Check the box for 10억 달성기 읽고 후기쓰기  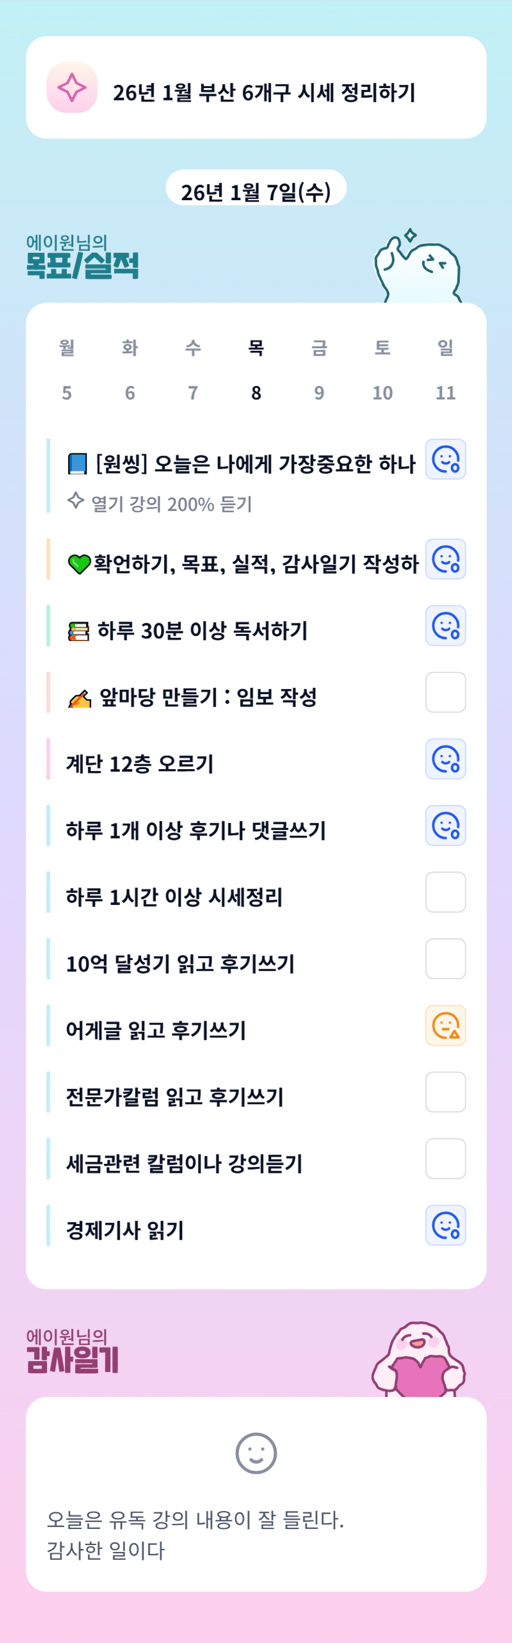pos(445,959)
